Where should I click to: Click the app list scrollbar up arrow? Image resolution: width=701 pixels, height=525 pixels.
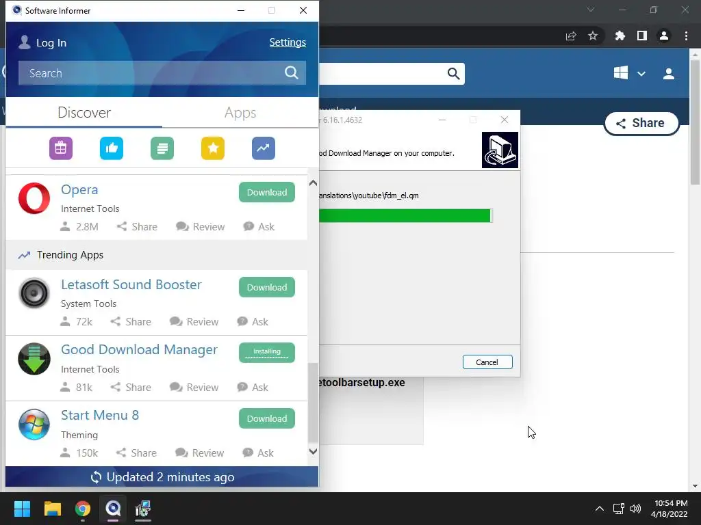(313, 183)
